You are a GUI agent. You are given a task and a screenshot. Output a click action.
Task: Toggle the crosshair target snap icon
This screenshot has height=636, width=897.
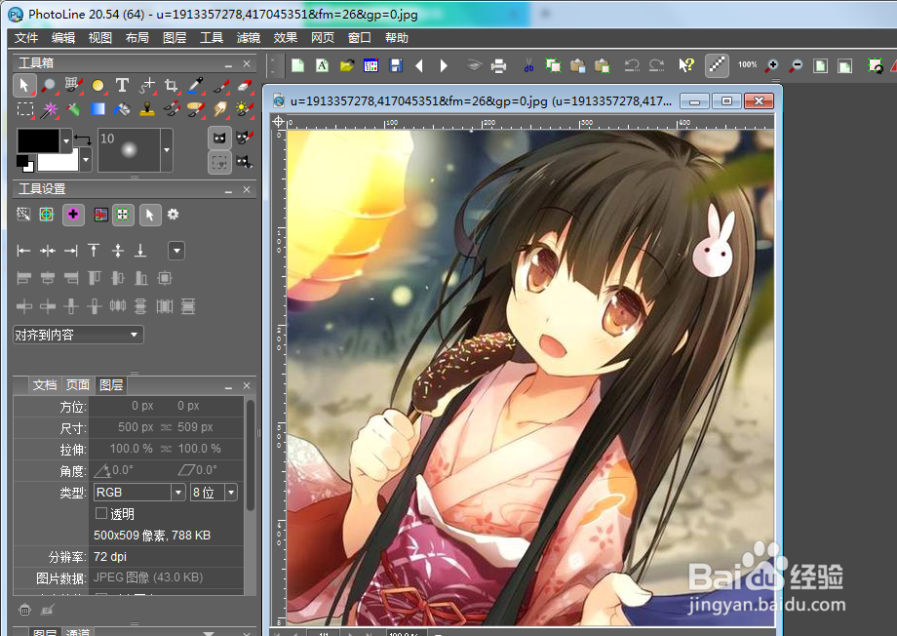click(47, 214)
